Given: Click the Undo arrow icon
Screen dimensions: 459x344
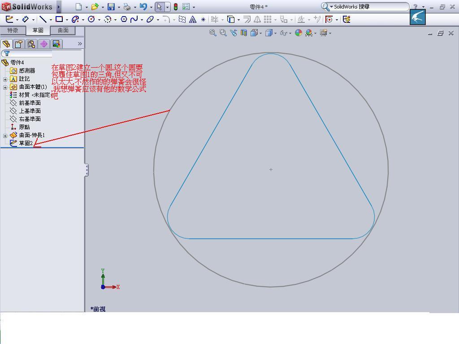Looking at the screenshot, I should [143, 7].
